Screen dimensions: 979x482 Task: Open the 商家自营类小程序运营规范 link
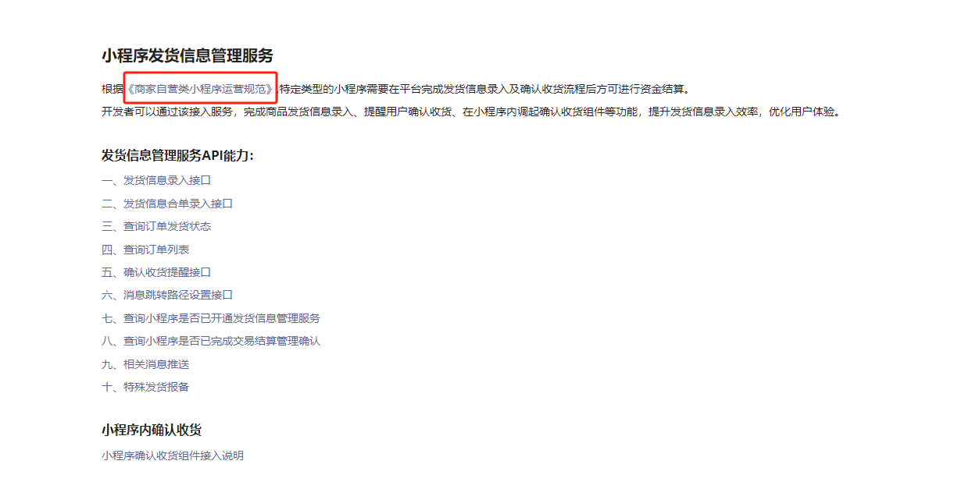[201, 89]
